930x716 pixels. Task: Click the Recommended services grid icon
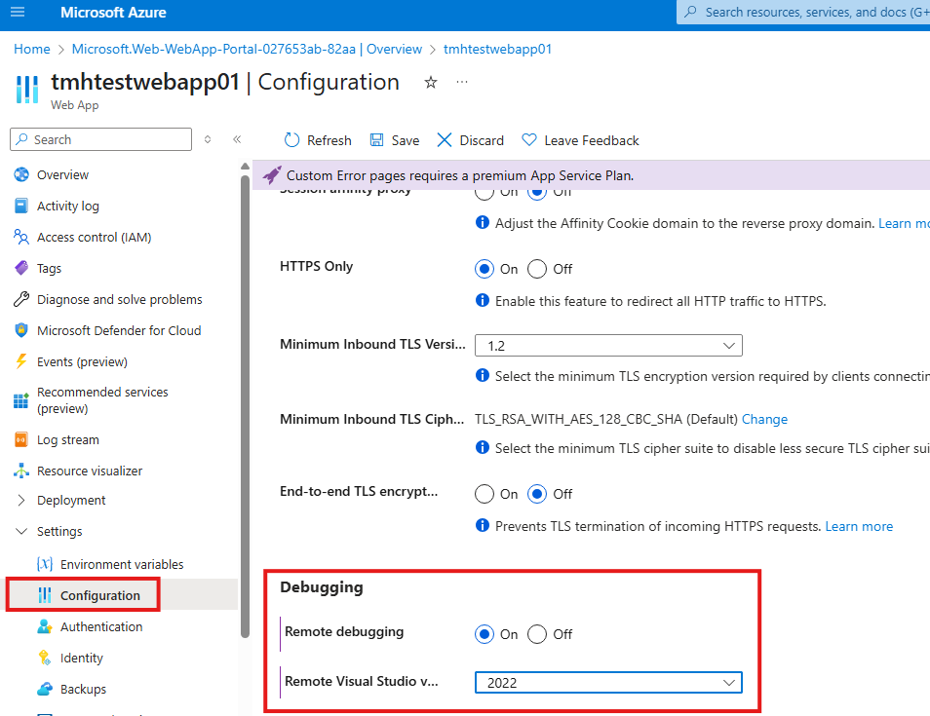point(21,400)
